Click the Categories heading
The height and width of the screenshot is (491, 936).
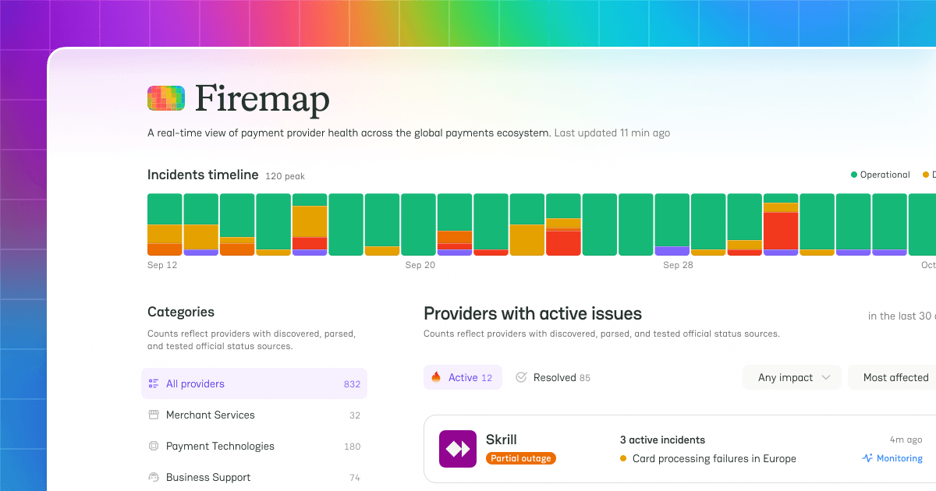click(181, 312)
